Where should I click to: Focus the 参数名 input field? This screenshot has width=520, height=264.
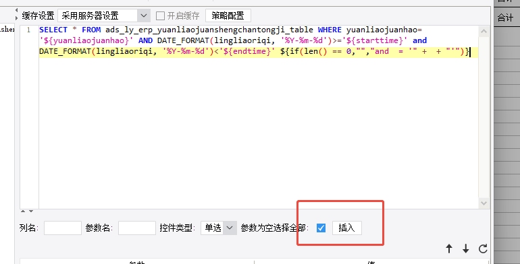coord(137,228)
